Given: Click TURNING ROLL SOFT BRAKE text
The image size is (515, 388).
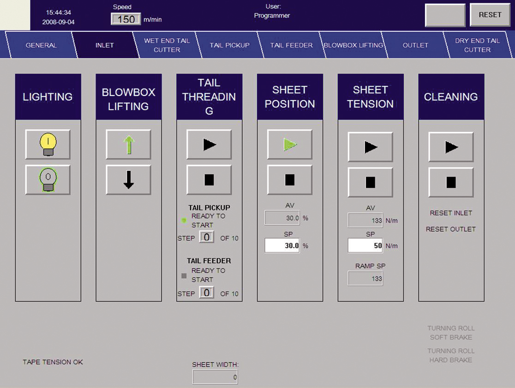Looking at the screenshot, I should click(451, 333).
